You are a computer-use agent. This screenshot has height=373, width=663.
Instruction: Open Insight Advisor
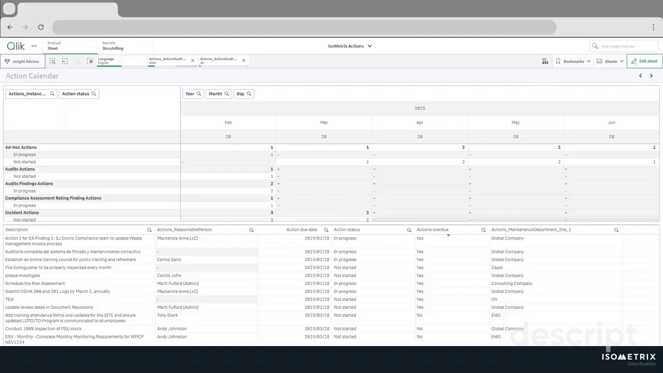22,61
